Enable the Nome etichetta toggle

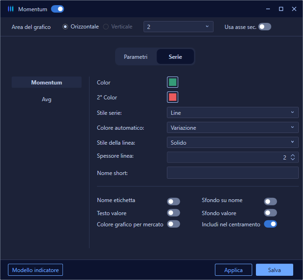tap(173, 202)
